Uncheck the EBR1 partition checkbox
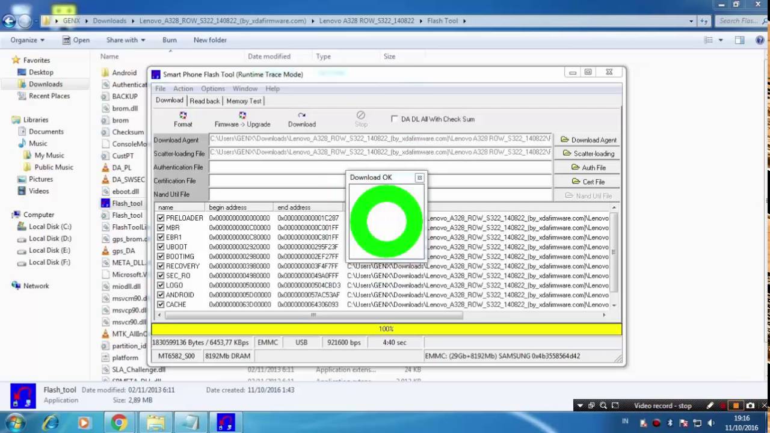 click(161, 237)
